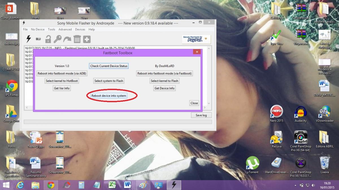Open Internet Explorer from the taskbar
Viewport: 339px width, 190px height.
(20, 185)
